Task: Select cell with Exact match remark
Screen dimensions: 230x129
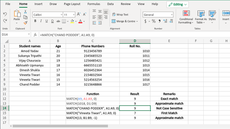Action: click(x=169, y=99)
